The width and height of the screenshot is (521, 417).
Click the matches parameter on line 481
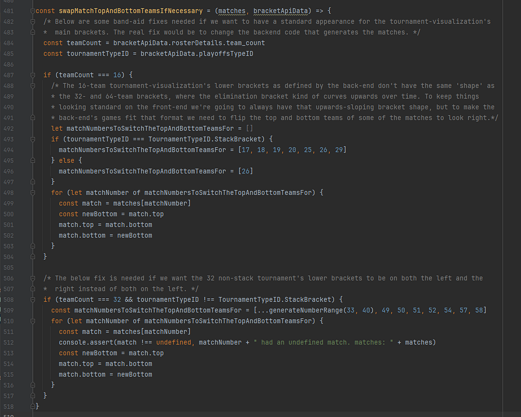pos(232,11)
